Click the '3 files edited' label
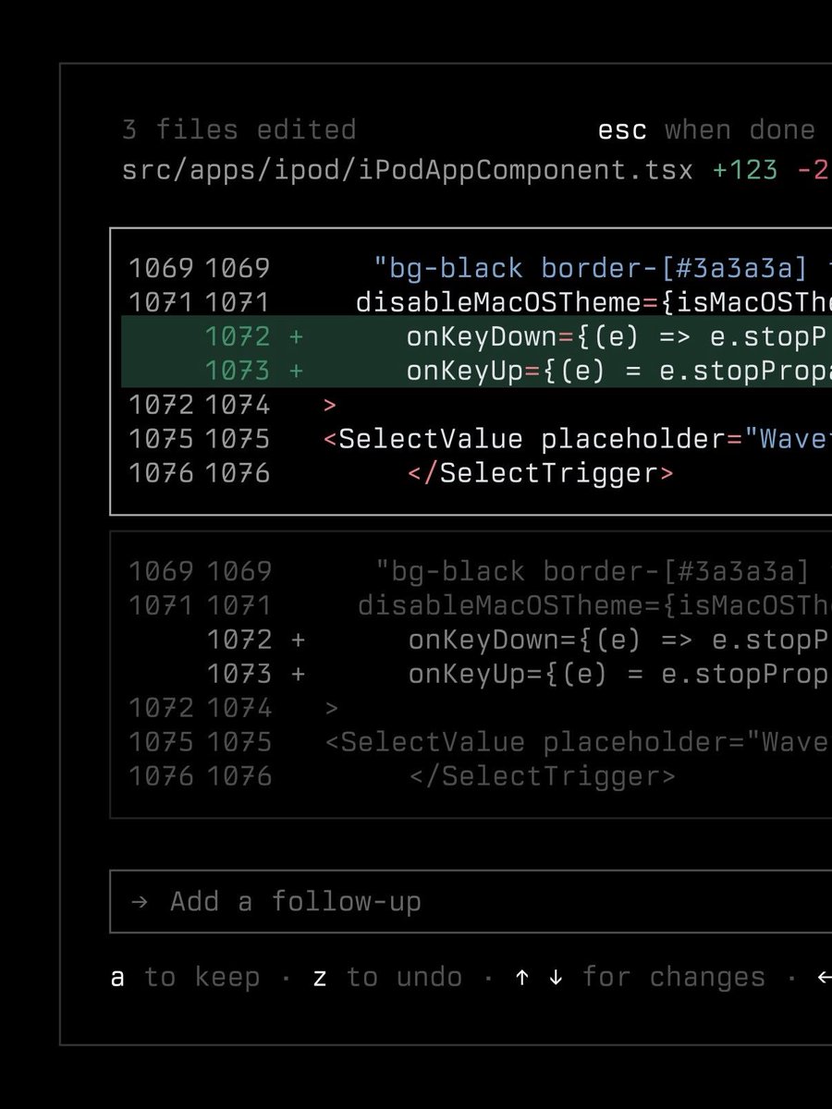 point(239,129)
